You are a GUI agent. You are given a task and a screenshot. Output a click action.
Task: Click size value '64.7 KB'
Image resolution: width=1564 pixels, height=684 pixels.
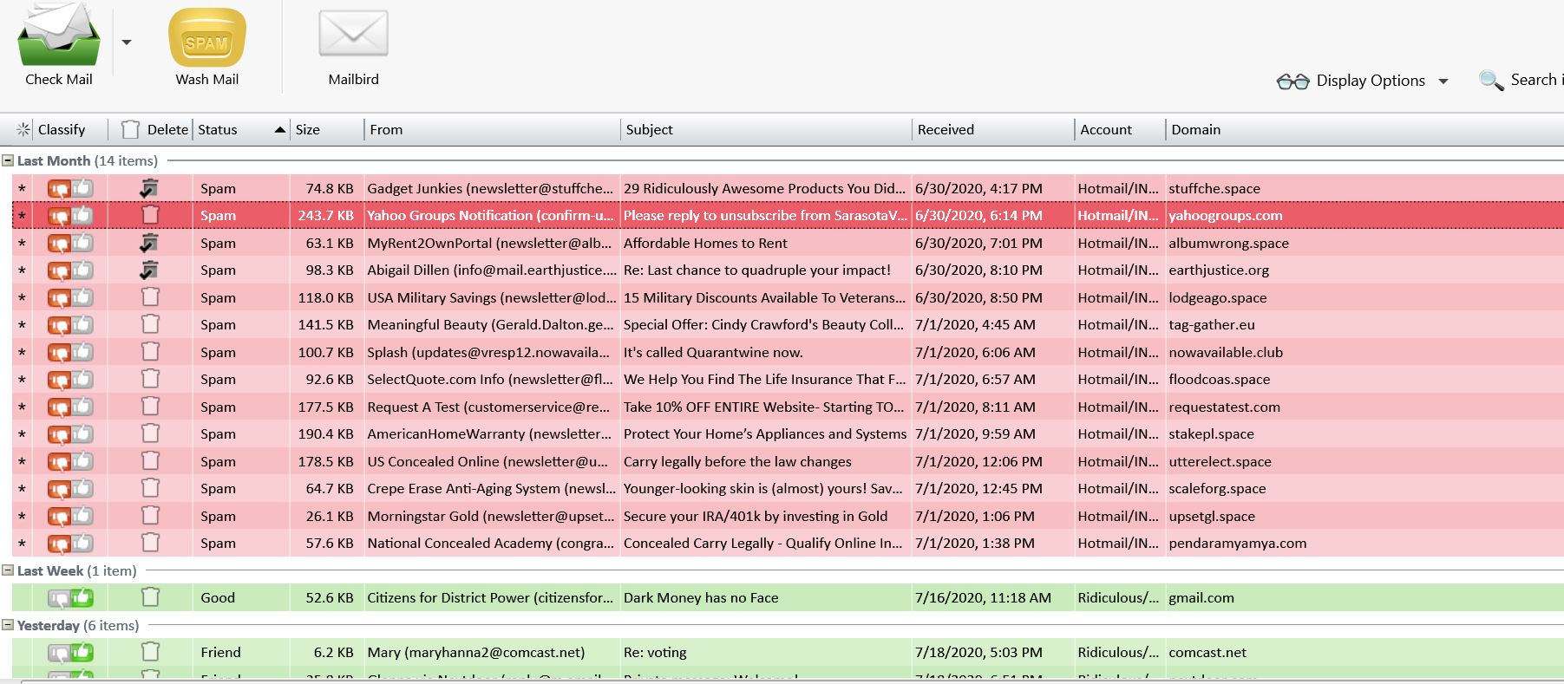click(x=330, y=488)
